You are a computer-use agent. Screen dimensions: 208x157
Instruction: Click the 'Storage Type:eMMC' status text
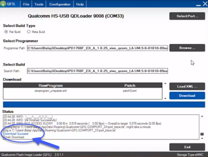(190, 155)
